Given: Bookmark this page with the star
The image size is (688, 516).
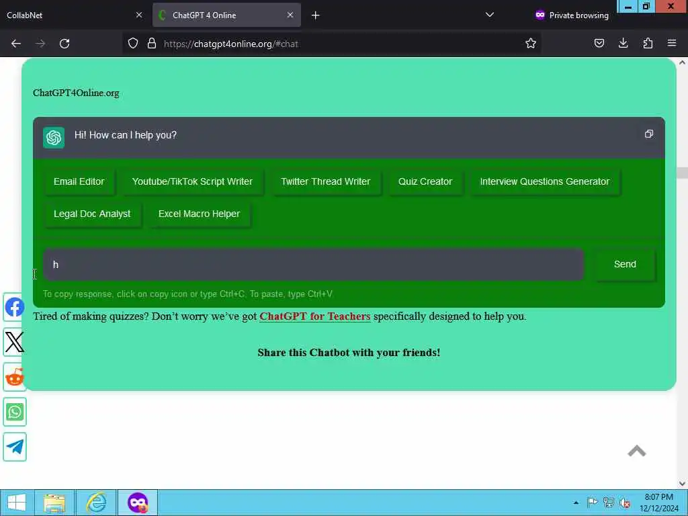Looking at the screenshot, I should tap(531, 44).
